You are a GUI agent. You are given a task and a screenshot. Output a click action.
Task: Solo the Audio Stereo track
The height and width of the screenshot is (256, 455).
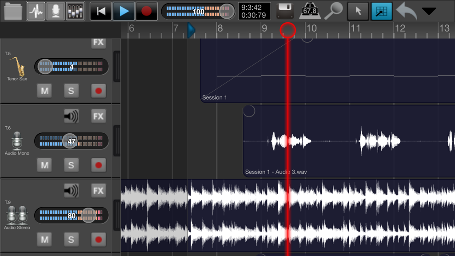[72, 239]
